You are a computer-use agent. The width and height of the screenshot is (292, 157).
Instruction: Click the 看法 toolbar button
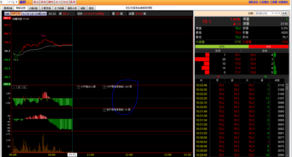pyautogui.click(x=36, y=2)
